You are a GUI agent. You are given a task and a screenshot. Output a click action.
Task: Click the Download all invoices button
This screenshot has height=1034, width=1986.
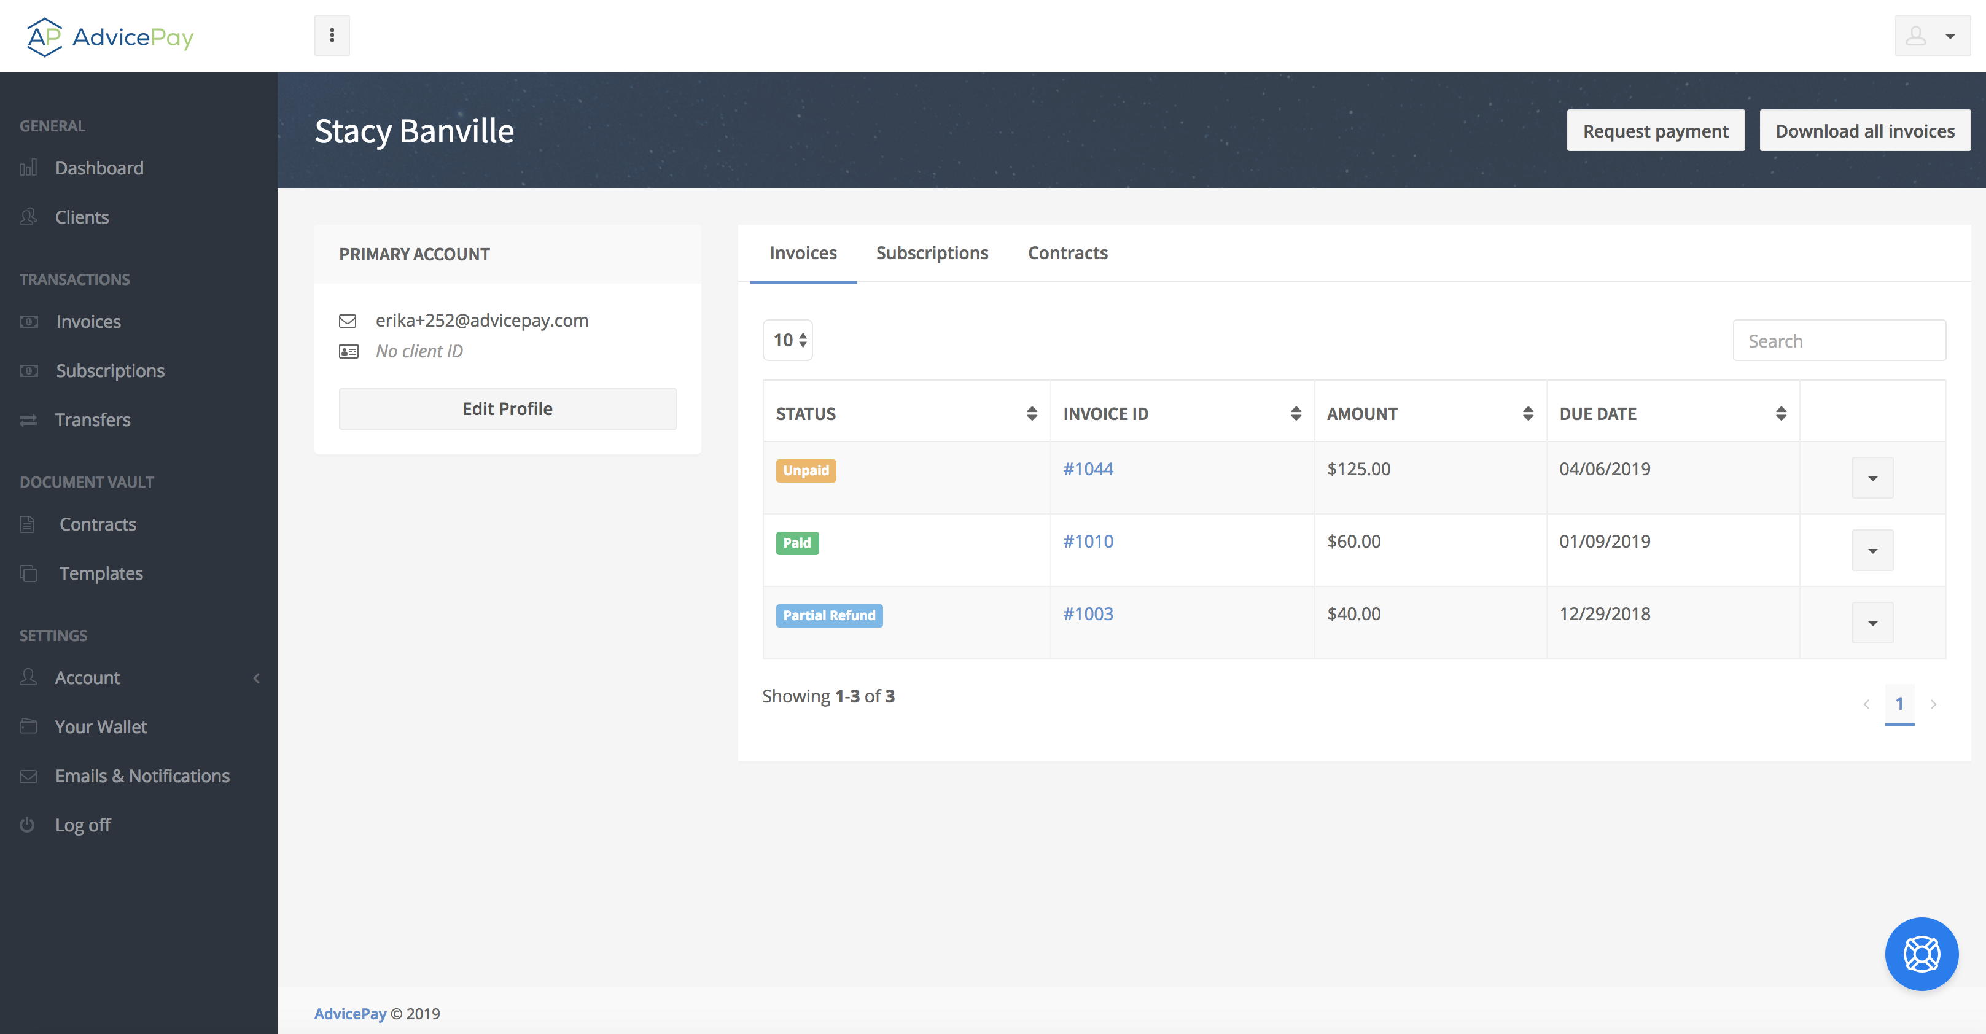(x=1865, y=130)
